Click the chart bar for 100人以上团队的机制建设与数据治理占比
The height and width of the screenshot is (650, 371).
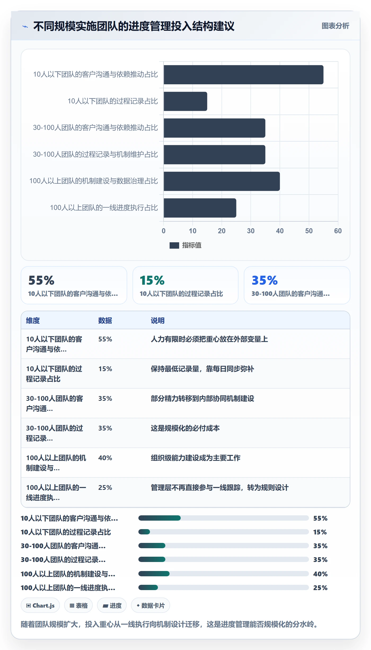(222, 181)
